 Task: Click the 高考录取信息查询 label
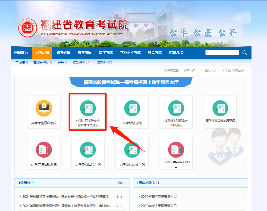tap(88, 164)
